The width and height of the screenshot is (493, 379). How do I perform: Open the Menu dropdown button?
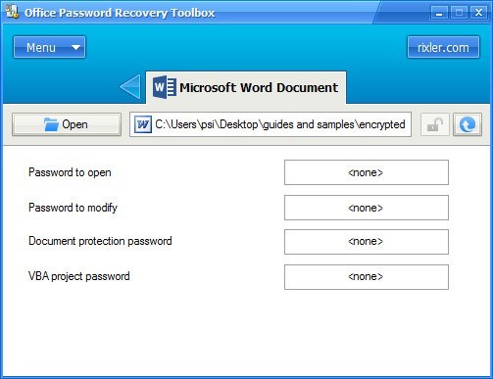click(49, 47)
